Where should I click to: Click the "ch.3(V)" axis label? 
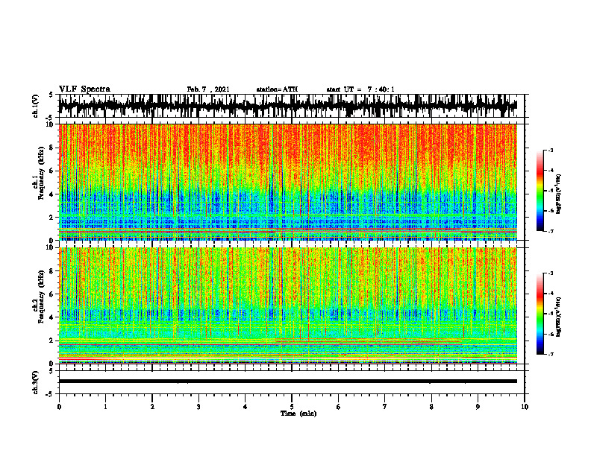pyautogui.click(x=36, y=382)
